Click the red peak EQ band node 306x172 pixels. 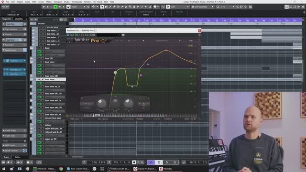166,50
